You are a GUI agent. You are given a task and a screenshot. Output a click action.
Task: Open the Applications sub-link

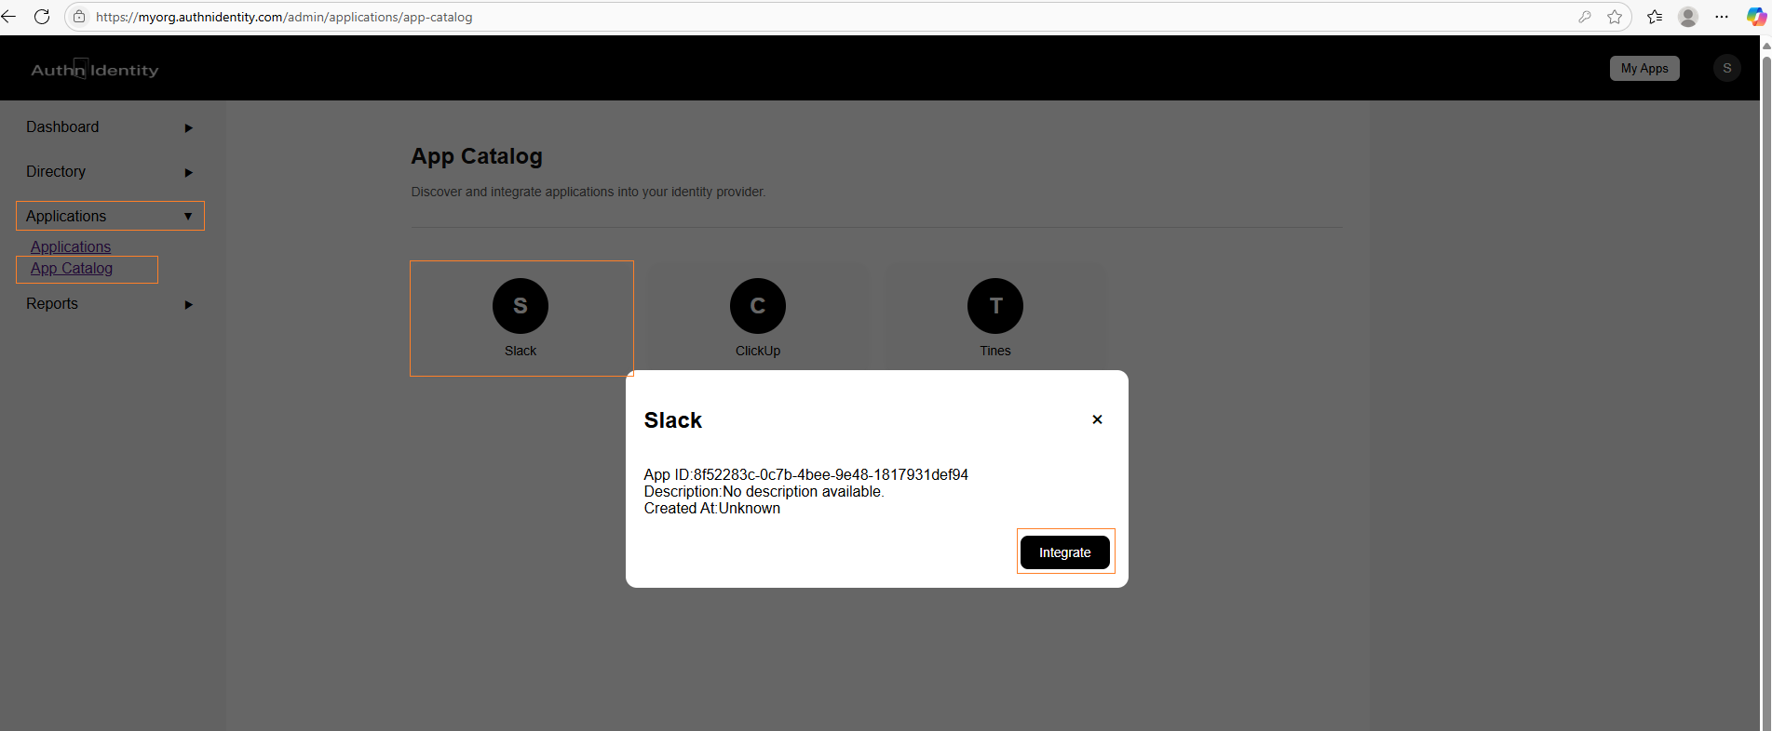71,246
